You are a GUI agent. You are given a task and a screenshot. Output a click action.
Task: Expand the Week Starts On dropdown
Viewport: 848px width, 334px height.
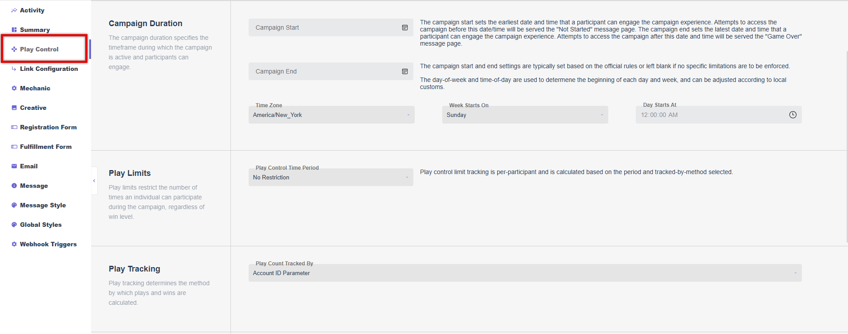click(x=525, y=115)
